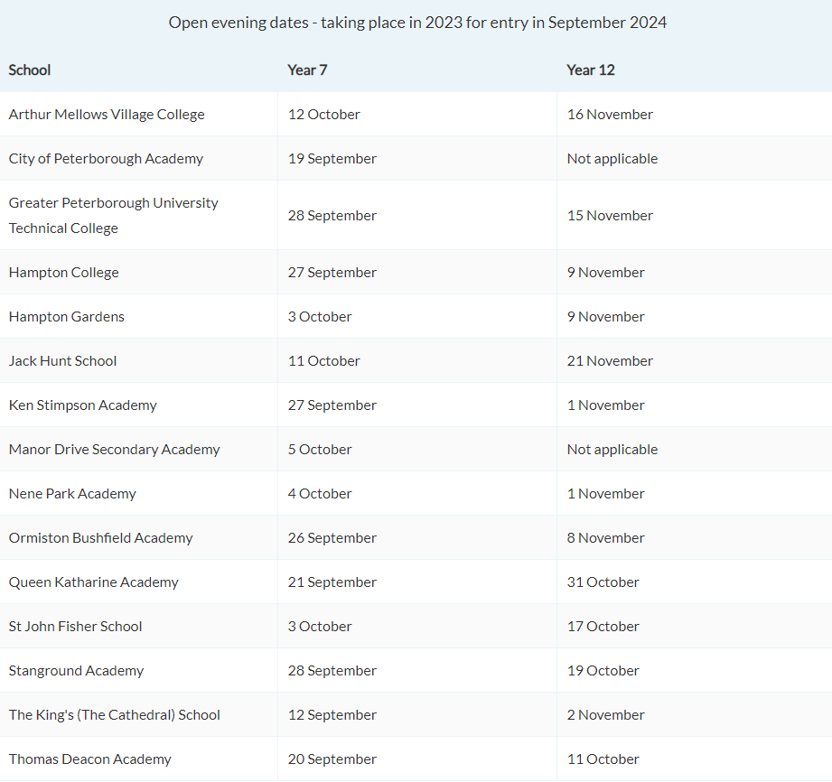
Task: Select City of Peterborough Academy row name
Action: click(x=106, y=159)
